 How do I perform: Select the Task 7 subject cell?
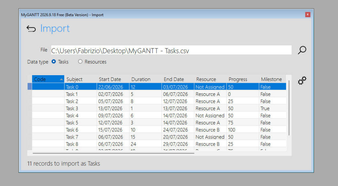(x=81, y=137)
